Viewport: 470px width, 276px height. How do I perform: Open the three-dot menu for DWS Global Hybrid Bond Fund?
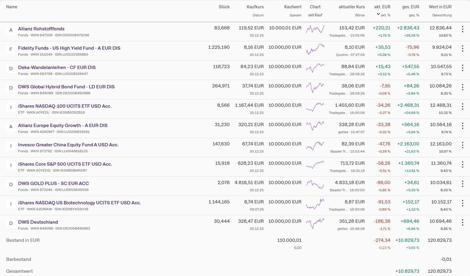(462, 87)
